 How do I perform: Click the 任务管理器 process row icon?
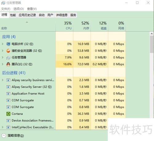tap(8, 58)
